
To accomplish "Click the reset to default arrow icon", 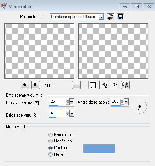I will [110, 17].
